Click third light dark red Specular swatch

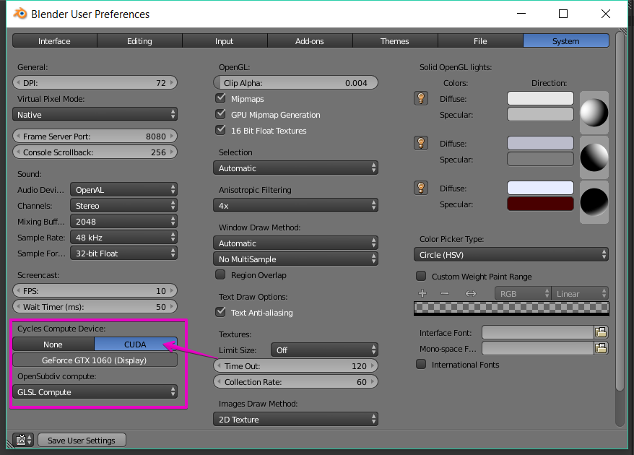540,204
